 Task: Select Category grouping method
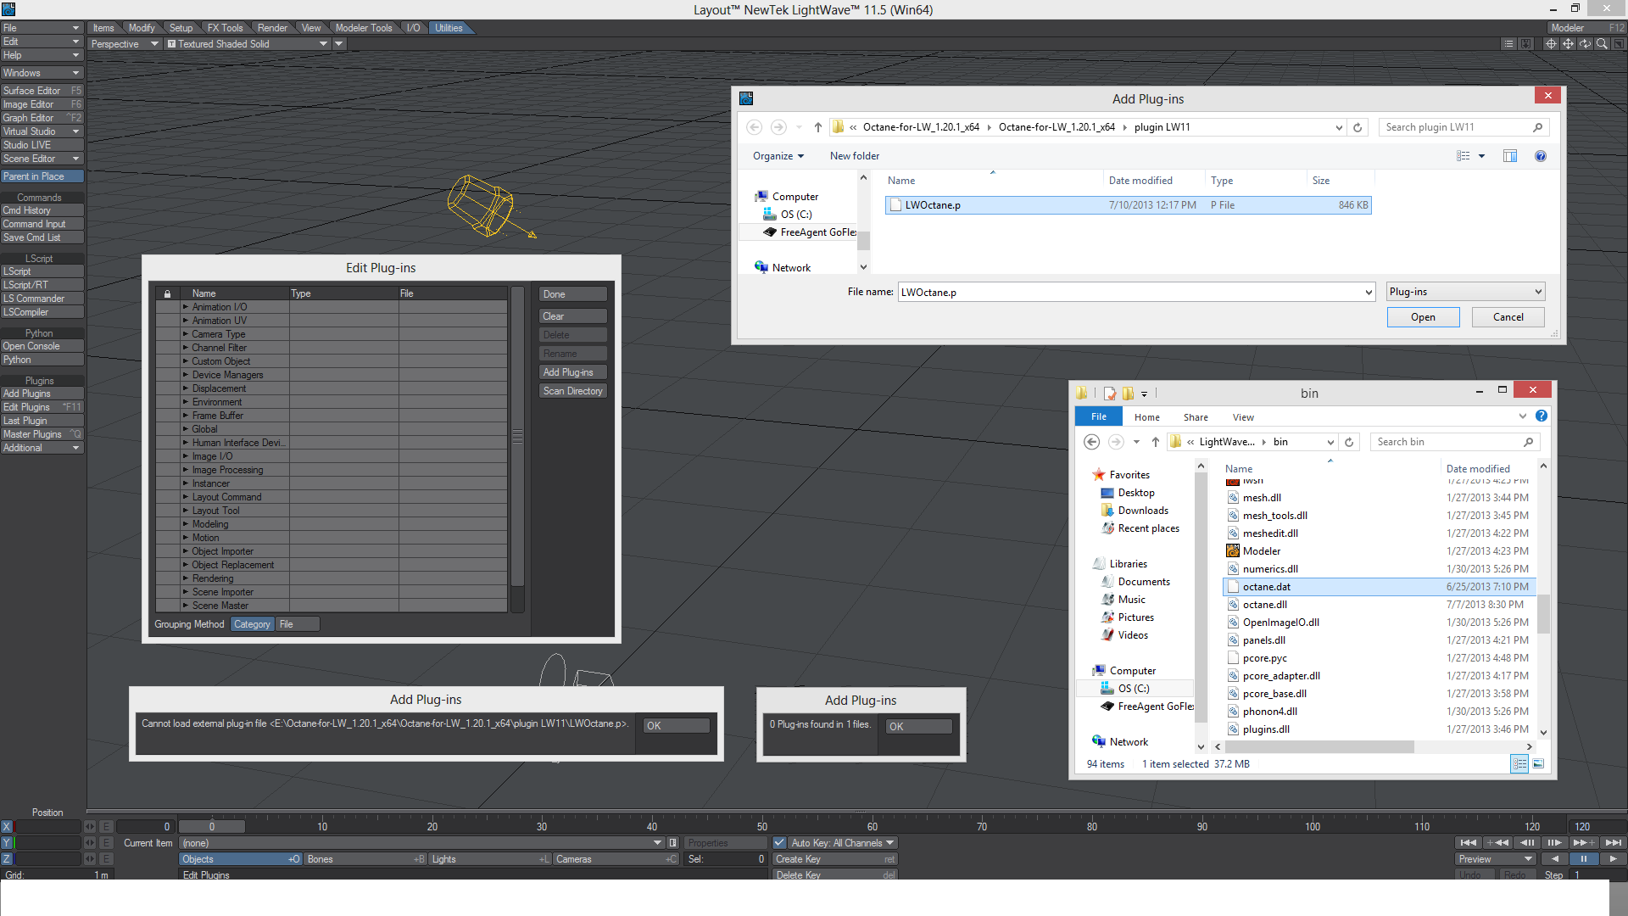[252, 624]
